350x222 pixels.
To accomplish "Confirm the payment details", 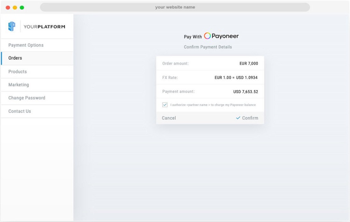I will point(247,118).
